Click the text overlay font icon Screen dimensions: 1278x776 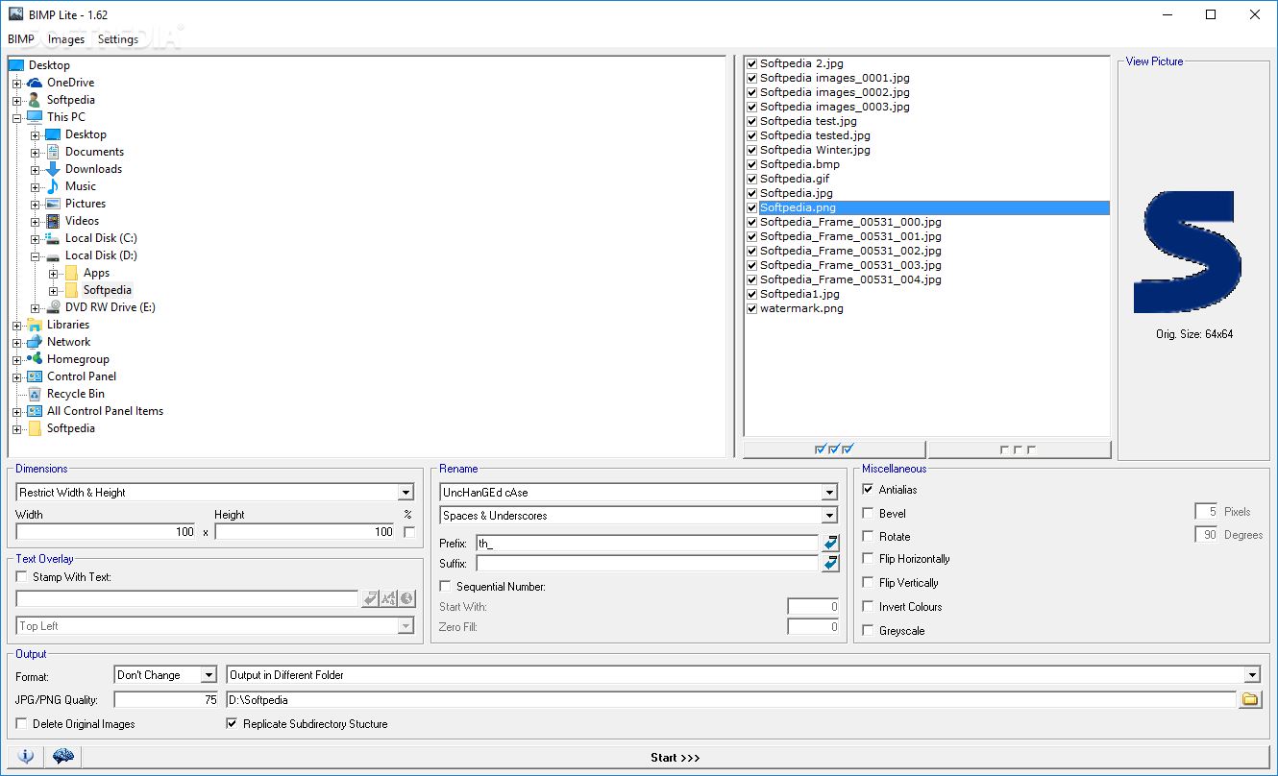388,598
